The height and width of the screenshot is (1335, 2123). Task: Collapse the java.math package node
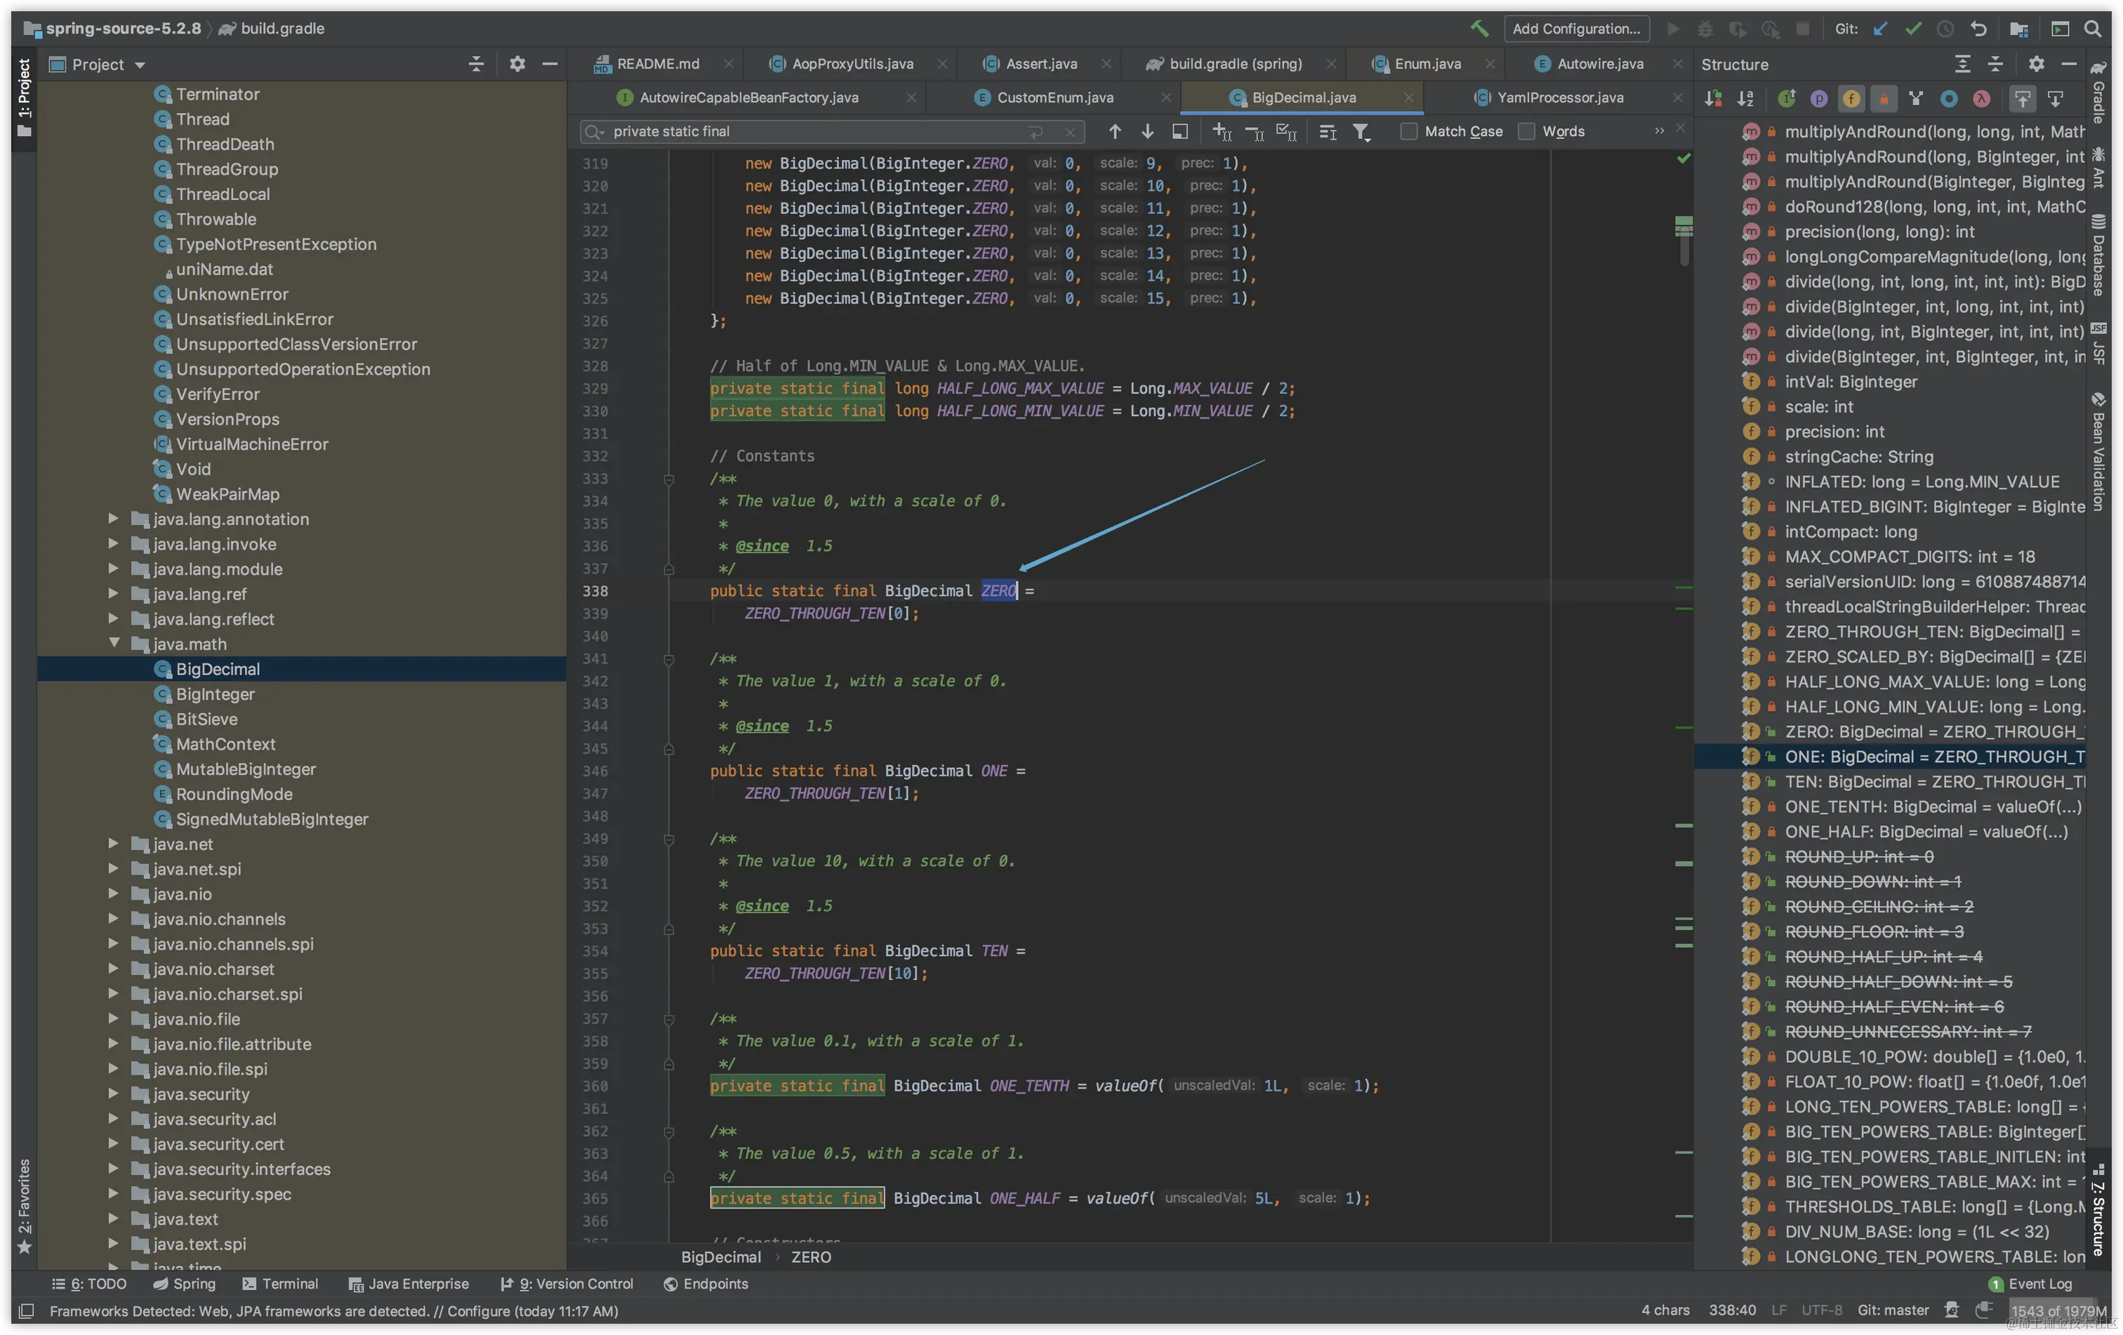coord(114,644)
